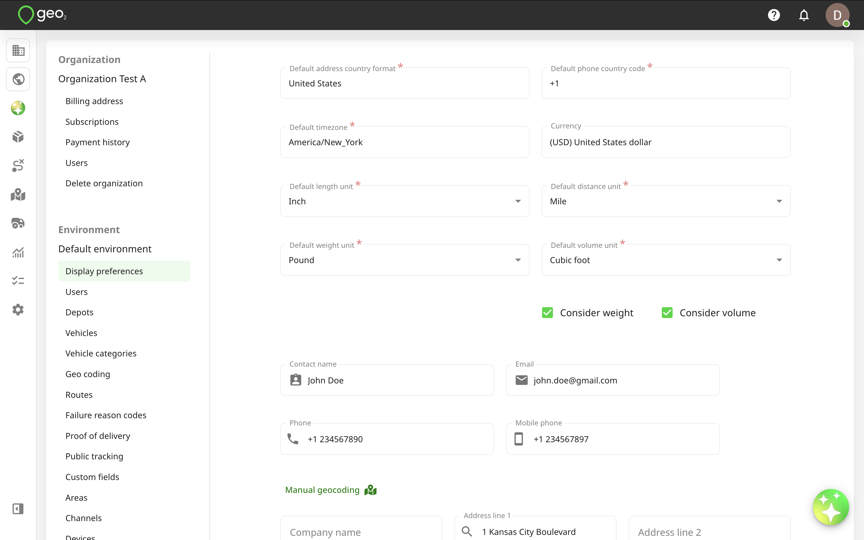Open the route planning sidebar icon
This screenshot has height=540, width=864.
pyautogui.click(x=18, y=166)
